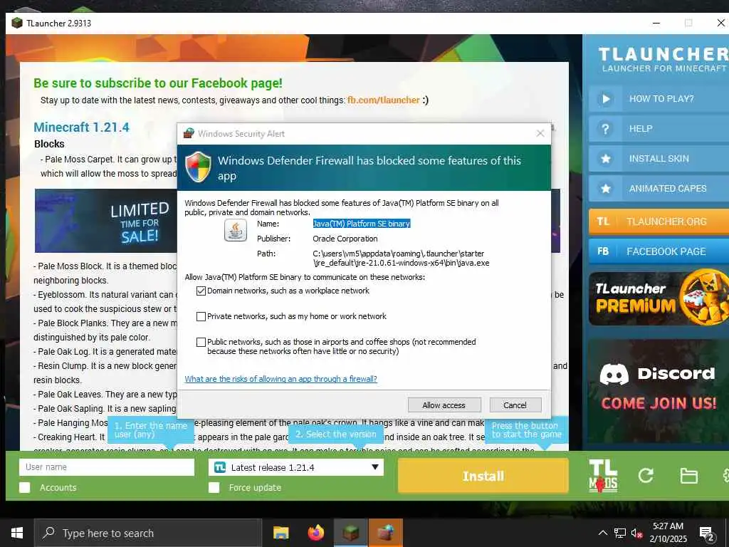Open TL Mods icon in bottom bar
729x547 pixels.
tap(603, 475)
